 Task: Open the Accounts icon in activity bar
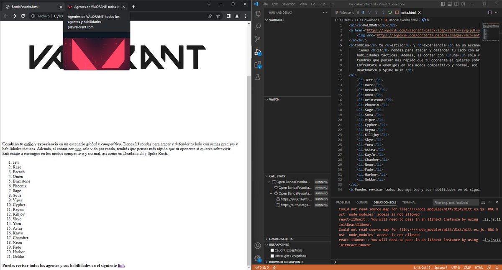click(258, 246)
